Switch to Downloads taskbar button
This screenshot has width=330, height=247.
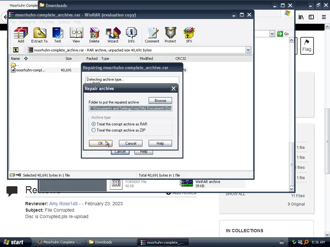click(x=111, y=242)
